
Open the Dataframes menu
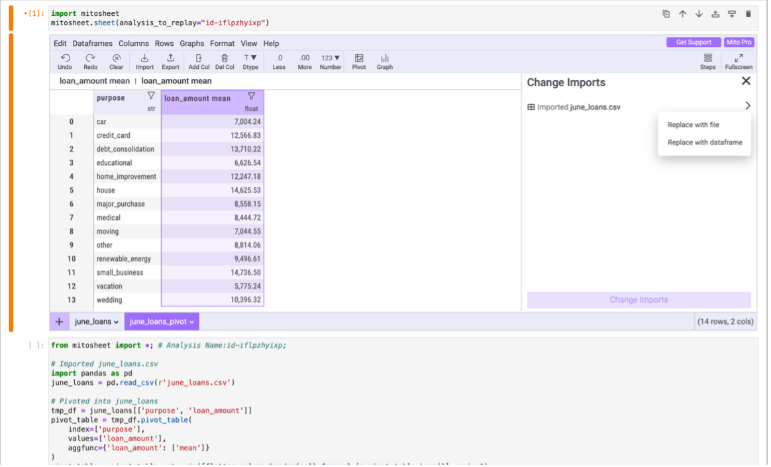coord(93,43)
